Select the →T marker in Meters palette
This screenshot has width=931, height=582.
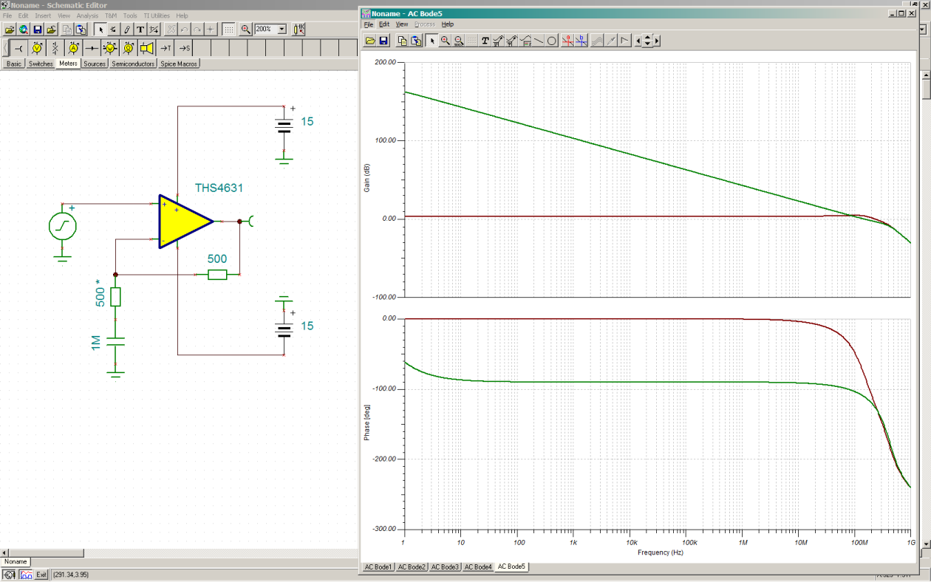coord(165,48)
